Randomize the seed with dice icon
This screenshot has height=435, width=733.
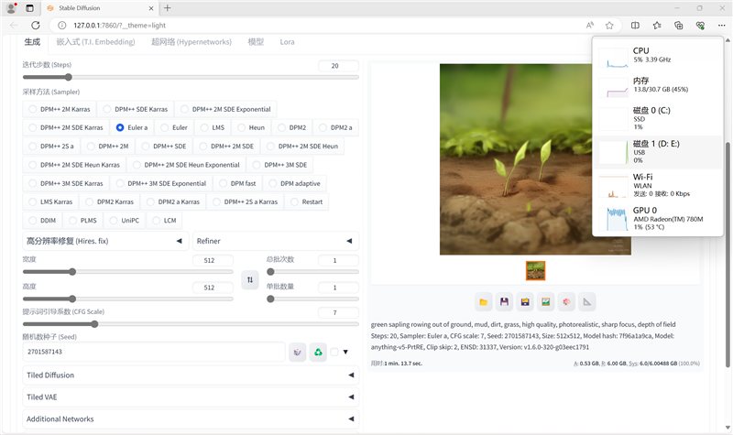pyautogui.click(x=297, y=352)
